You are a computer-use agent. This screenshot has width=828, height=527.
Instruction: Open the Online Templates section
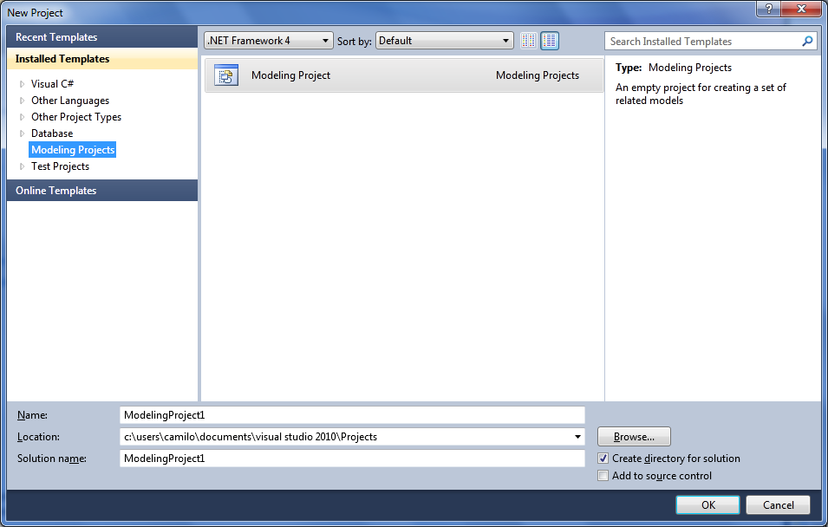tap(102, 191)
